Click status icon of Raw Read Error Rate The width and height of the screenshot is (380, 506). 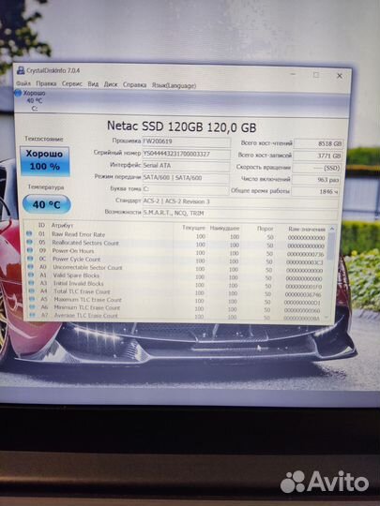click(29, 233)
